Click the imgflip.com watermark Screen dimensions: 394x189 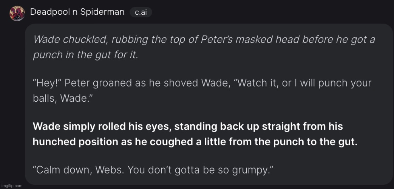click(11, 186)
